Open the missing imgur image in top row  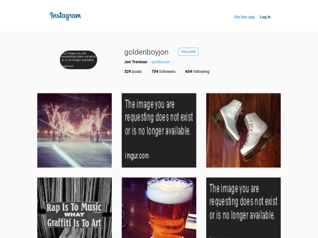tap(159, 130)
